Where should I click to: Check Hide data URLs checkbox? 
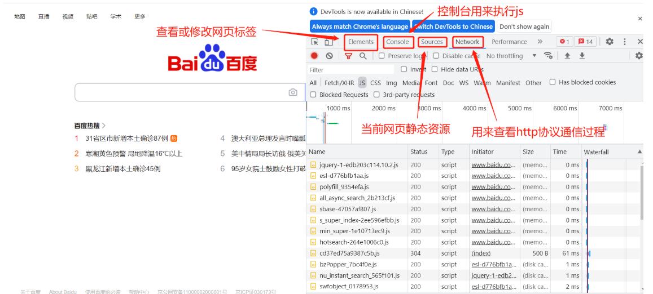coord(435,69)
